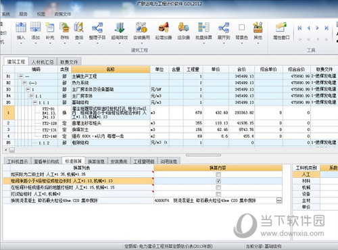
Task: Switch to the 工料机显示 tab
Action: coord(18,161)
